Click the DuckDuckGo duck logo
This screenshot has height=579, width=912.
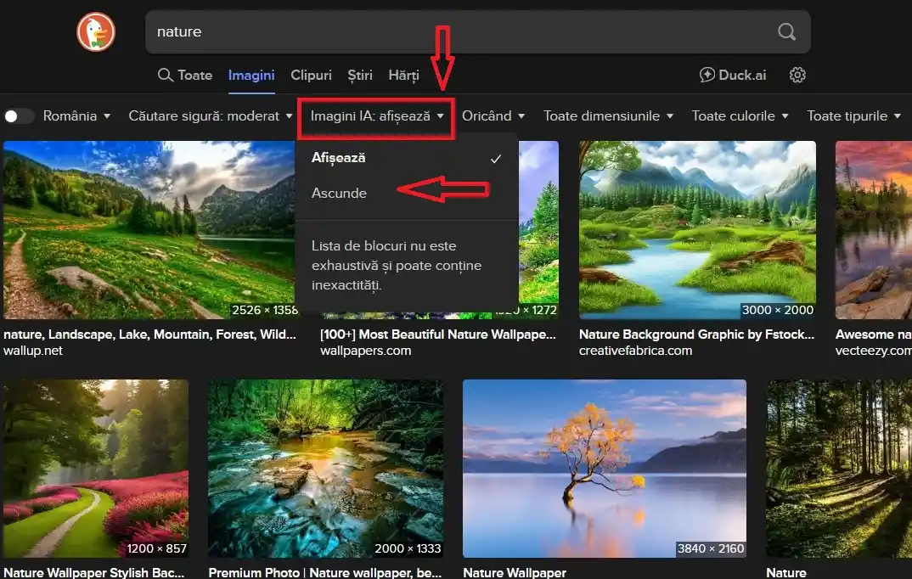96,32
